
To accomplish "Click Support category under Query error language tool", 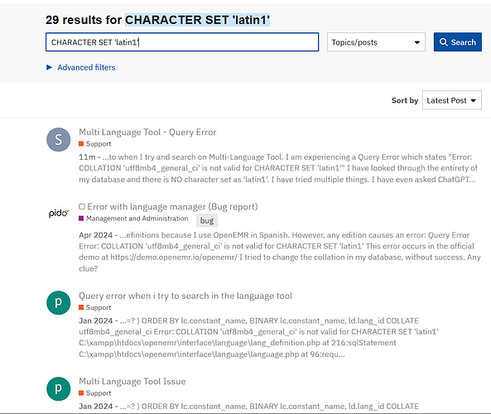I will [95, 307].
